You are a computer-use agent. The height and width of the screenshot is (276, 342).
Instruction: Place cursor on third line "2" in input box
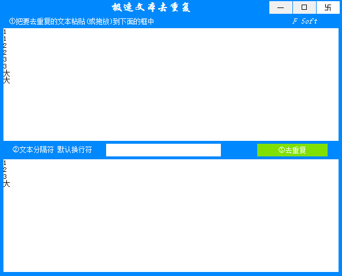point(5,45)
